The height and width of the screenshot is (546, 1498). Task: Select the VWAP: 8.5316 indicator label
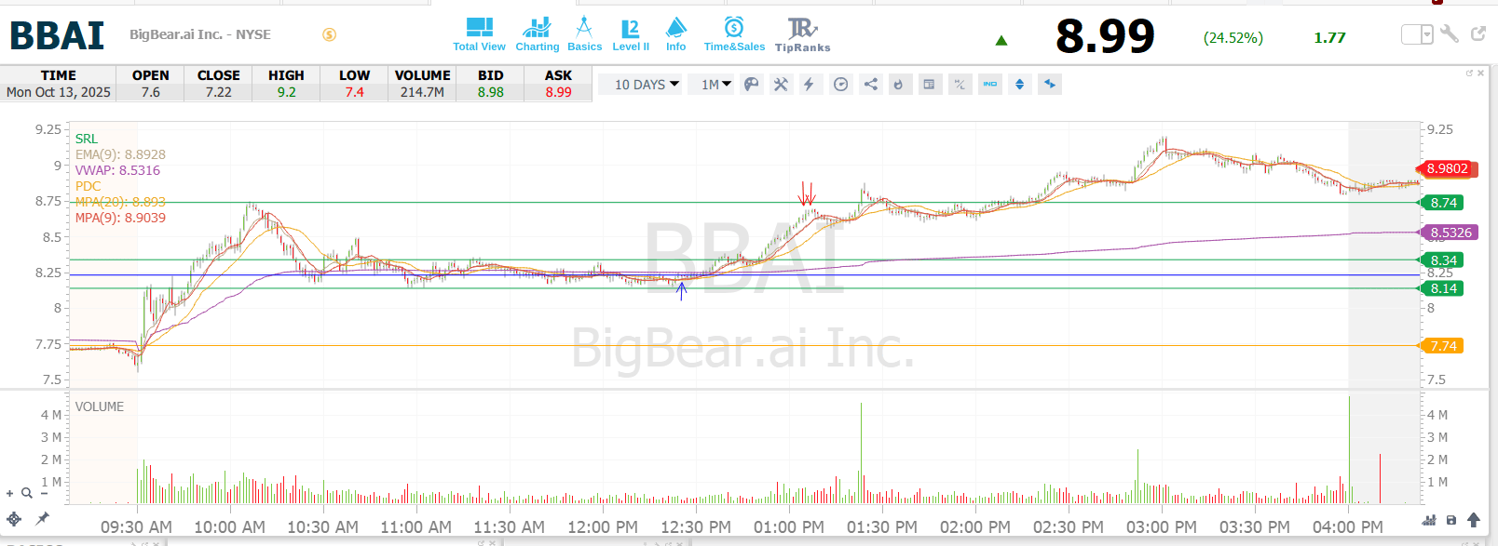117,170
